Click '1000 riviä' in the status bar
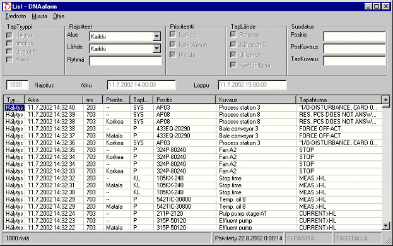The image size is (393, 246). click(17, 238)
